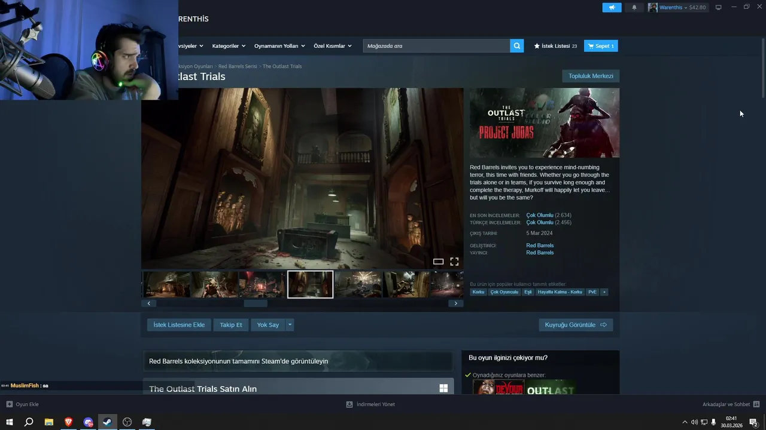Open Red Barrels publisher link
Image resolution: width=766 pixels, height=430 pixels.
click(540, 253)
